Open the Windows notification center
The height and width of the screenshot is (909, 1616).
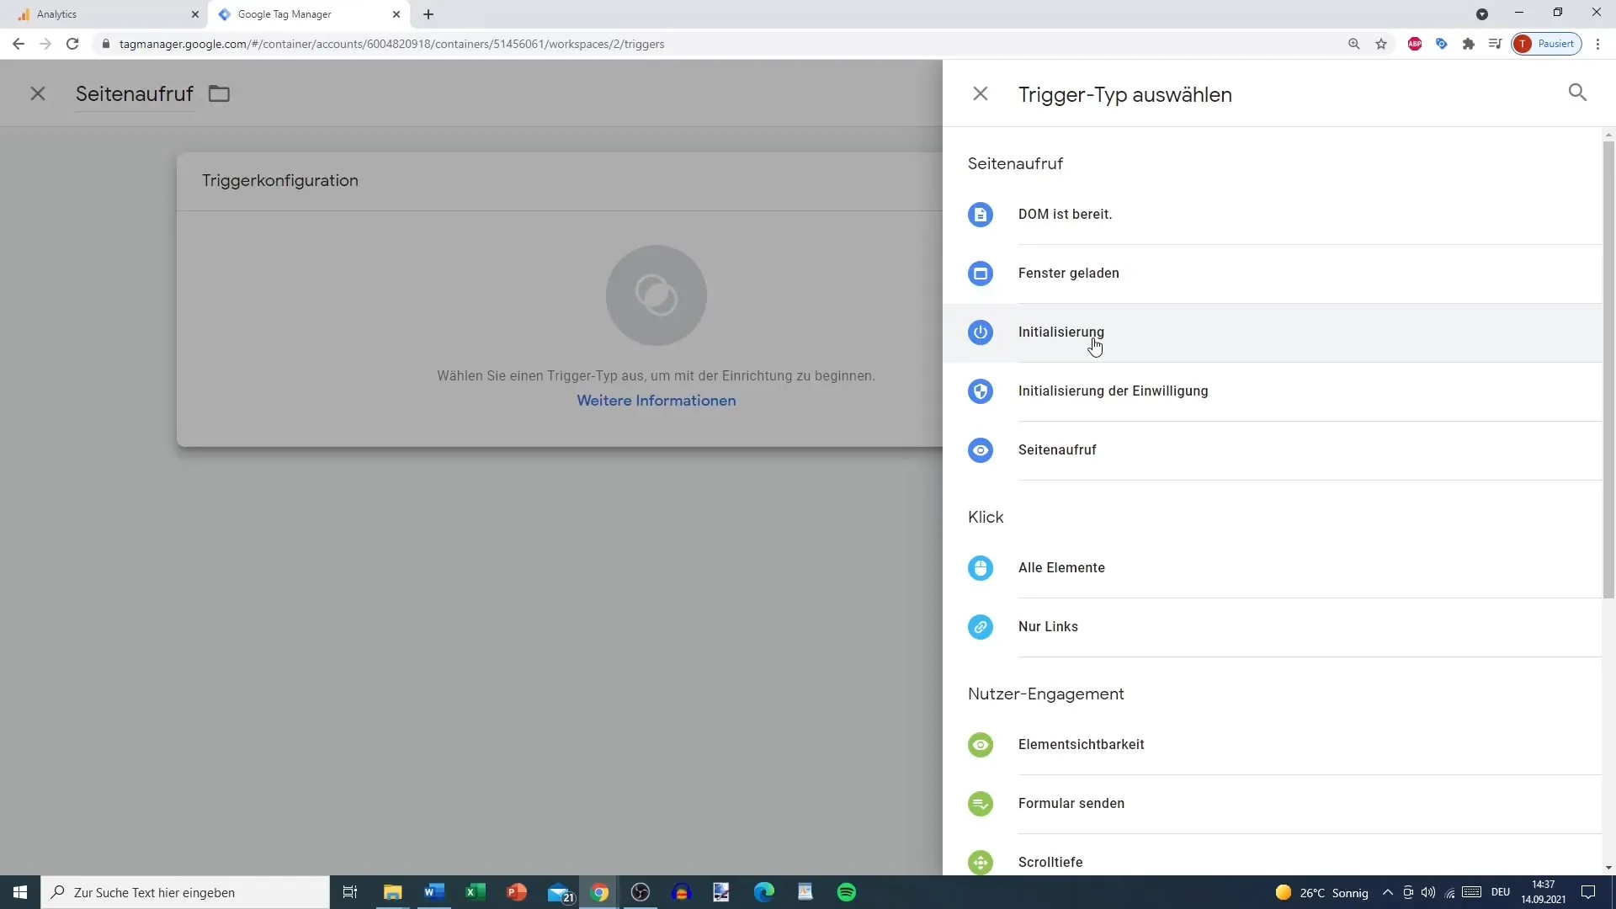coord(1588,892)
